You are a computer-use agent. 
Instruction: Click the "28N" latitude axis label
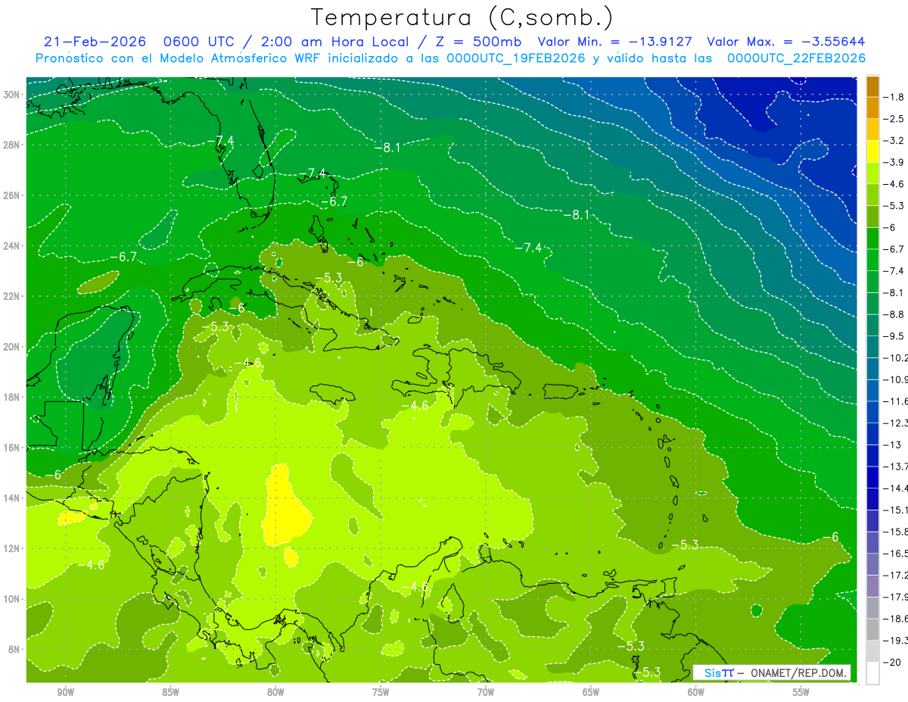11,145
